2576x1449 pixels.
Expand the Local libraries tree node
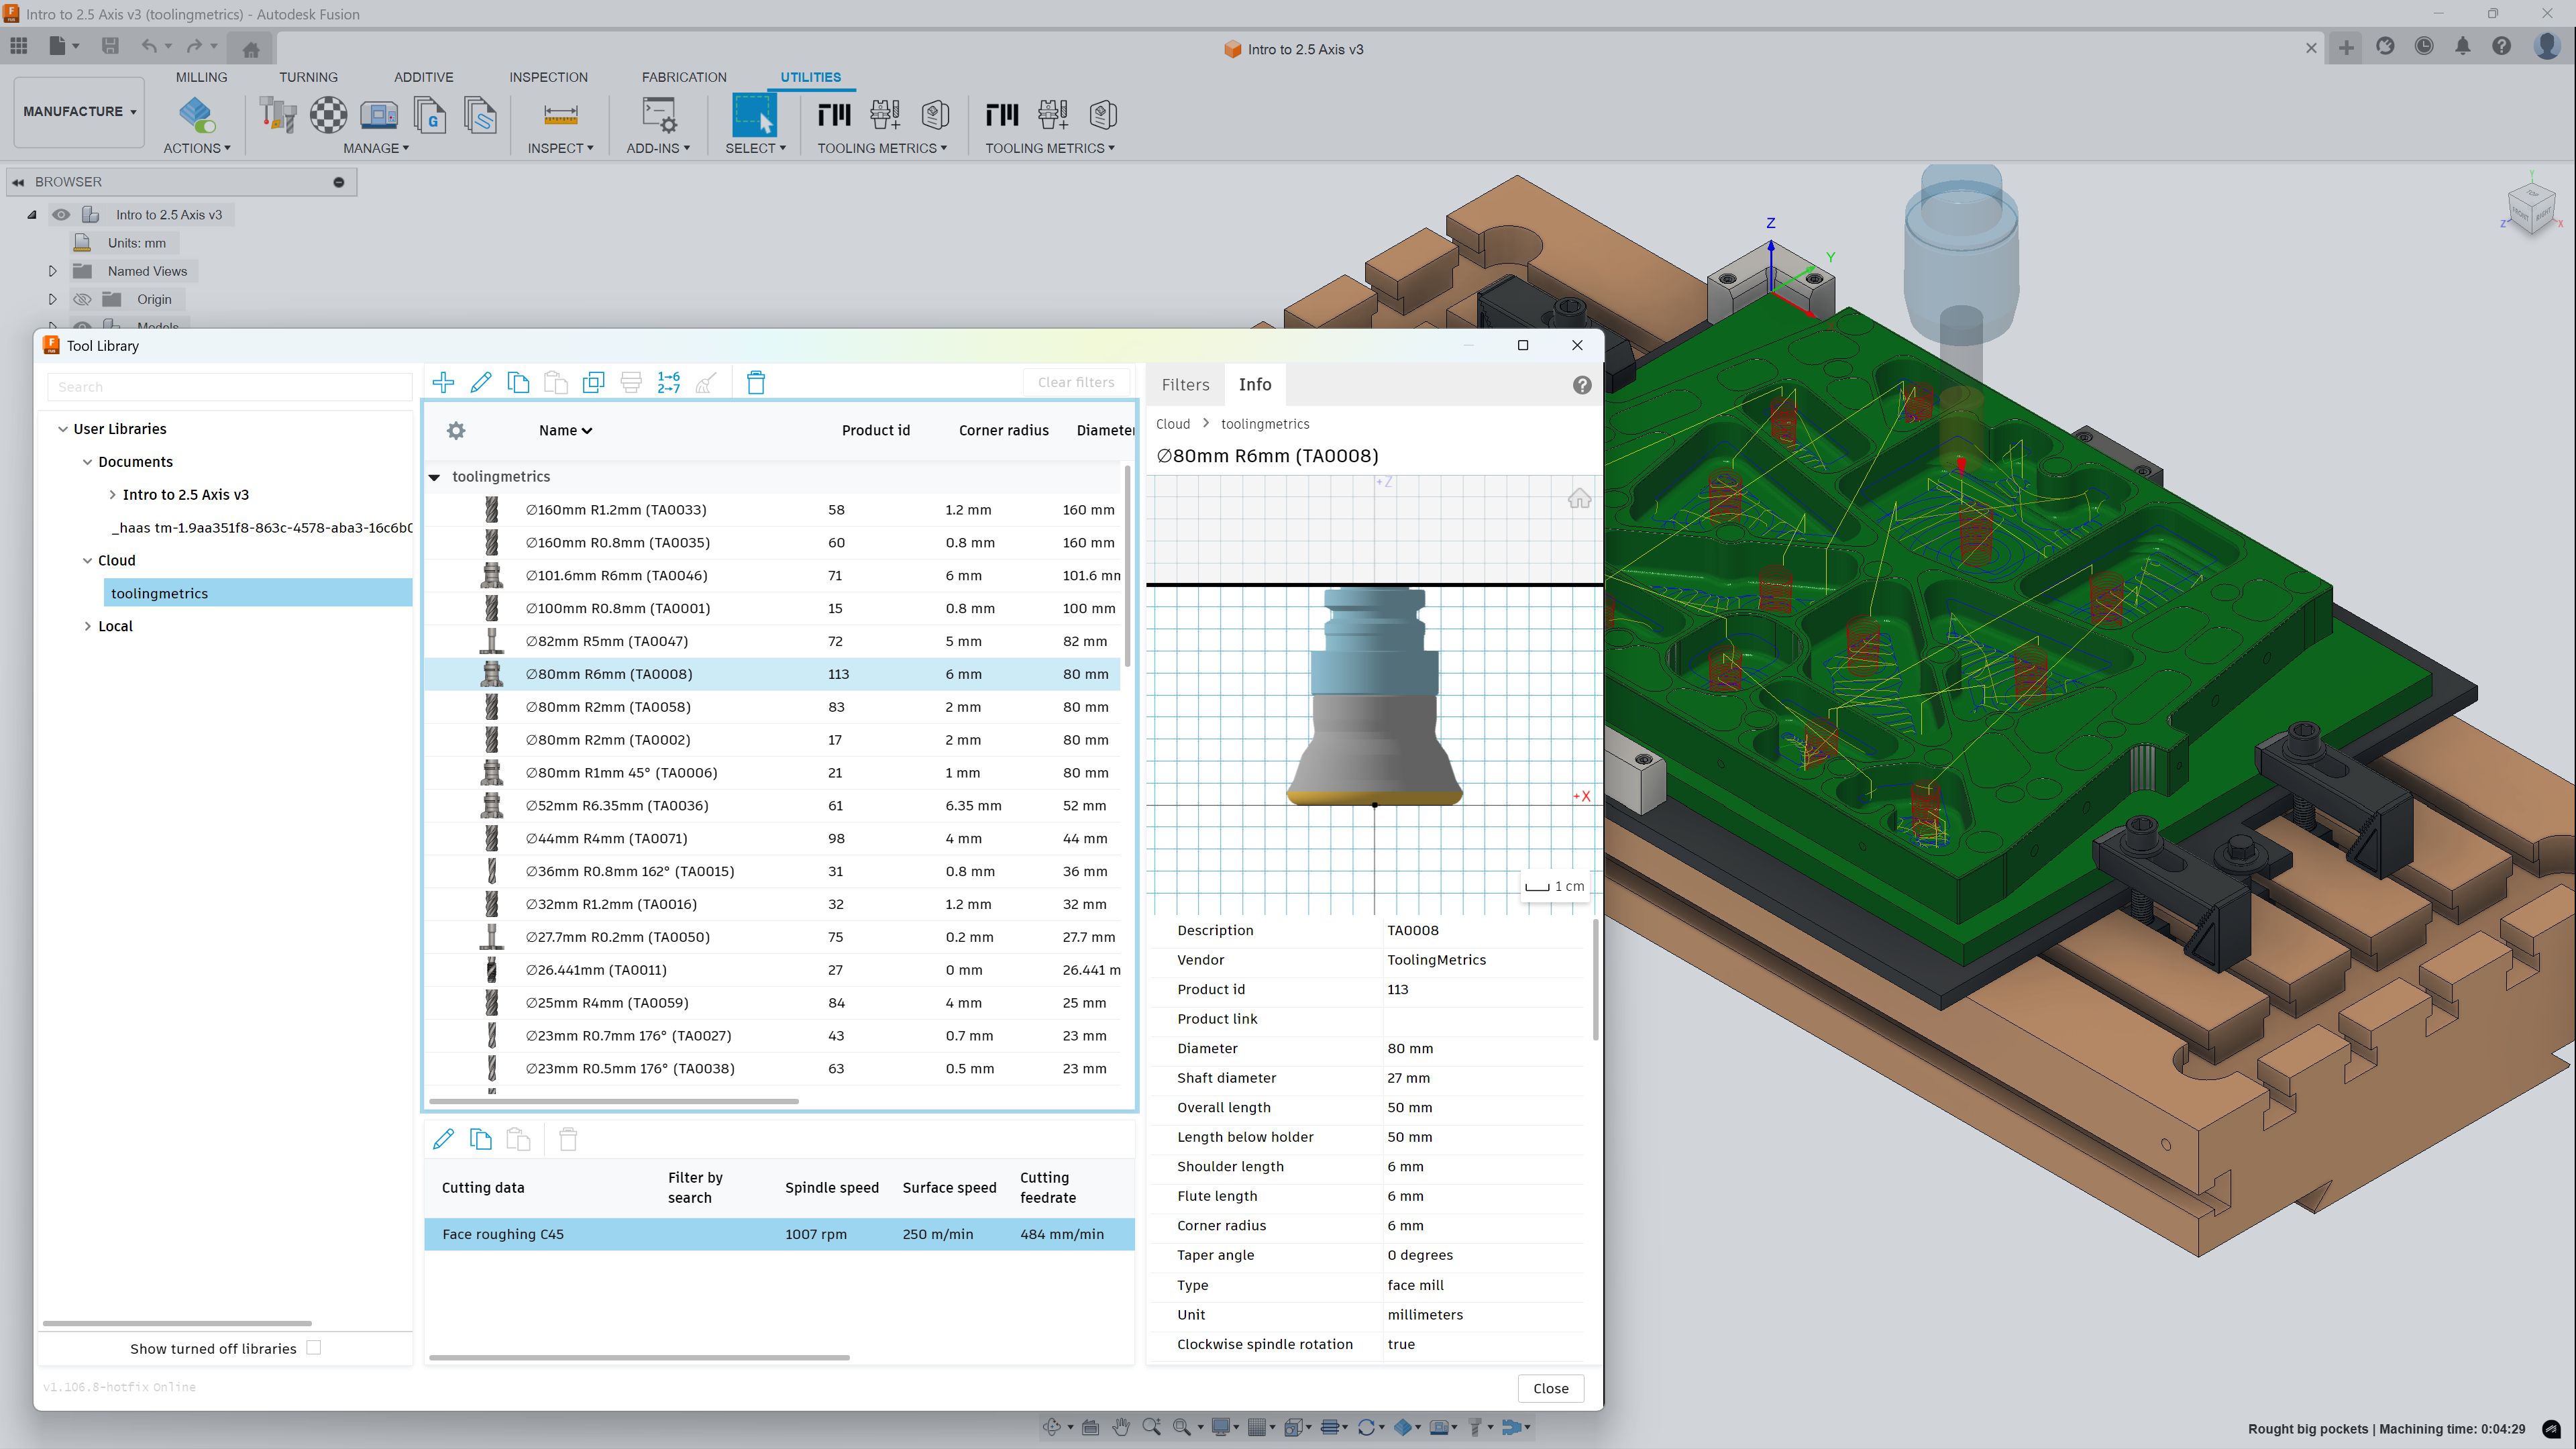[88, 626]
